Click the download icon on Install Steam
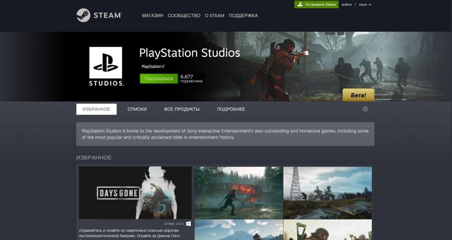The width and height of the screenshot is (452, 240). point(300,4)
